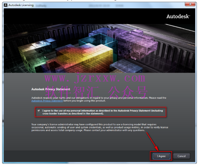Cancel the Autodesk Licensing dialog
The width and height of the screenshot is (199, 166).
[x=181, y=156]
